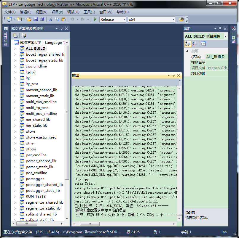239x238 pixels.
Task: Open the Solution Explorer window position menu
Action: pos(57,29)
